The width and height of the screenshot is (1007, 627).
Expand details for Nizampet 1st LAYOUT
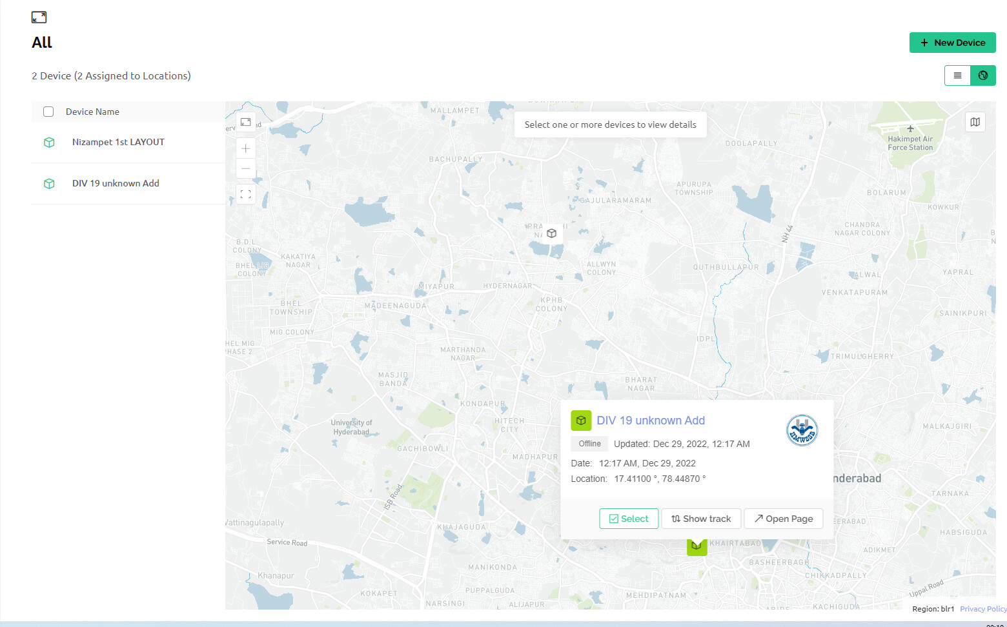[118, 142]
